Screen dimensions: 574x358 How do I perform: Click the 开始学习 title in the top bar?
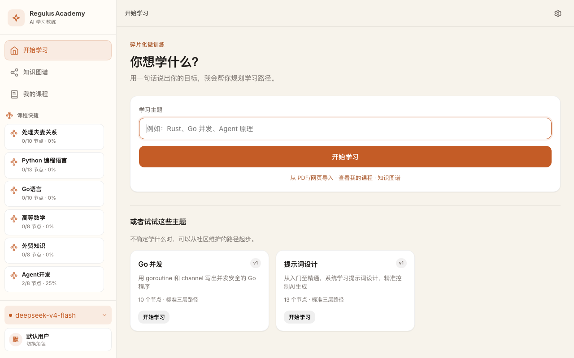pos(137,13)
